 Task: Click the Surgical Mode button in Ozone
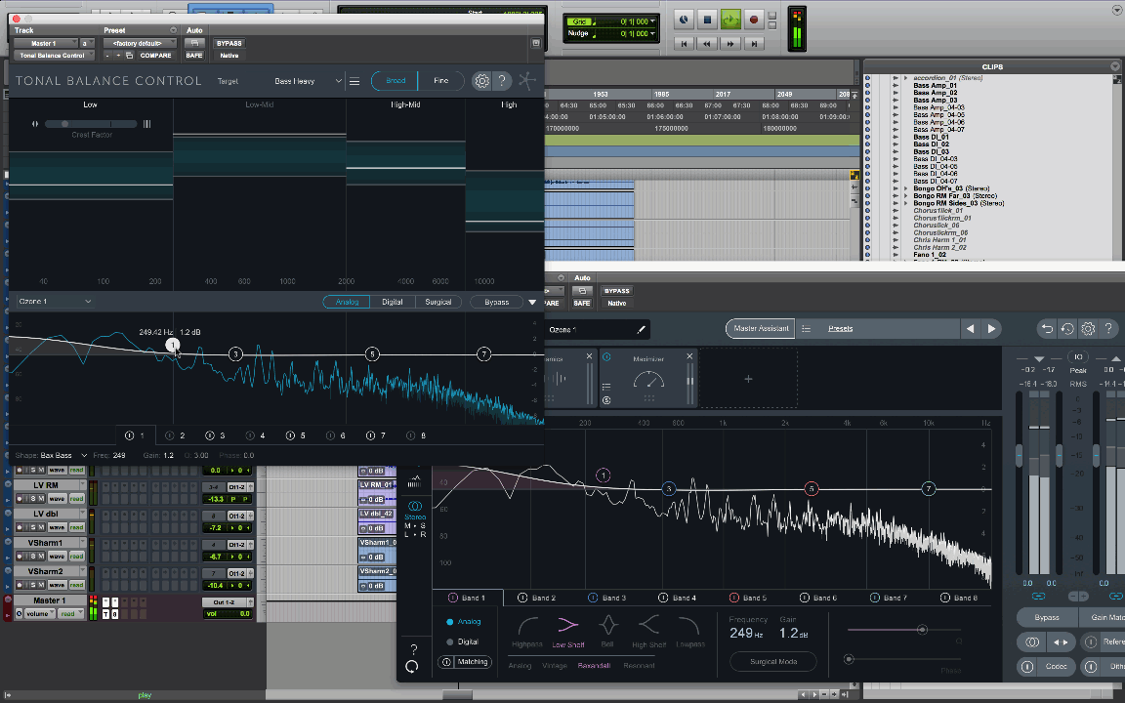tap(773, 661)
